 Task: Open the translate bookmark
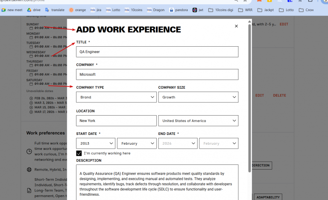55,10
